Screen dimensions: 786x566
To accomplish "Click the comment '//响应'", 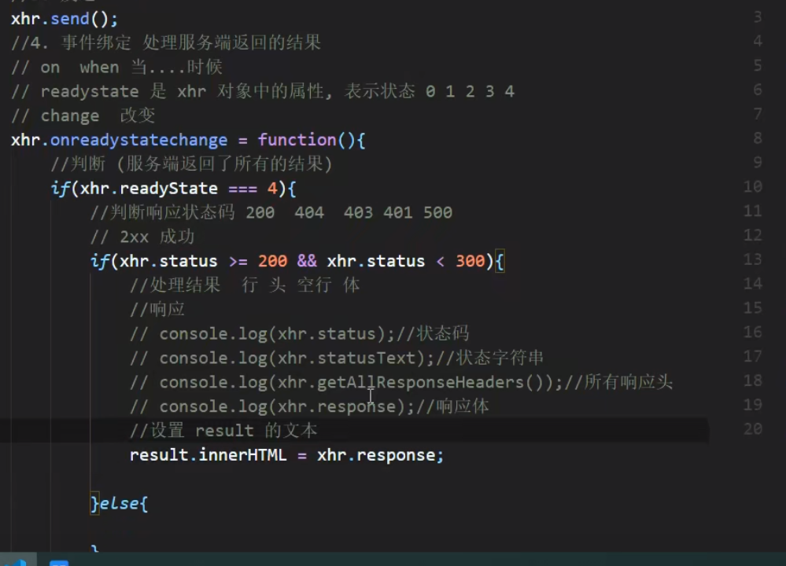I will pos(157,309).
